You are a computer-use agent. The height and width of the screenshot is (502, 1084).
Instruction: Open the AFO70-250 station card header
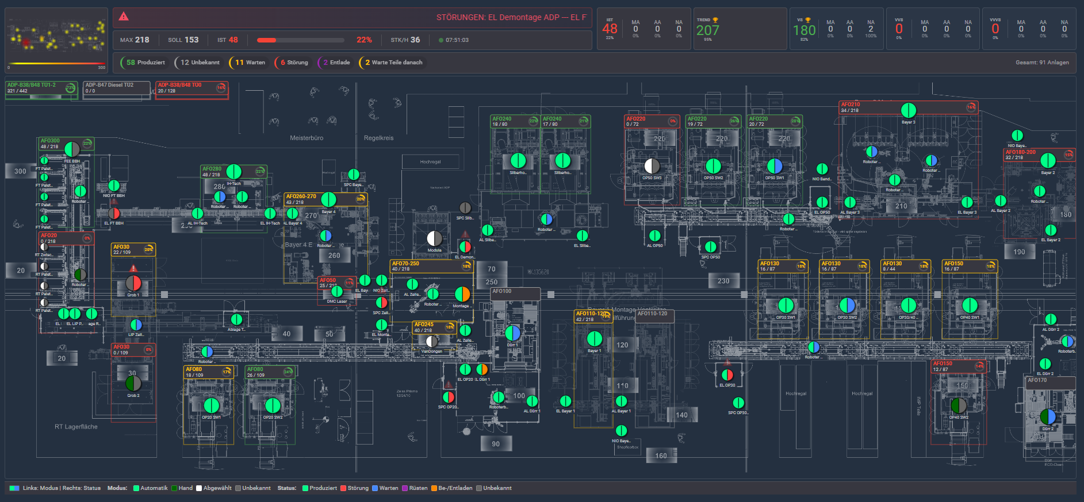point(431,266)
